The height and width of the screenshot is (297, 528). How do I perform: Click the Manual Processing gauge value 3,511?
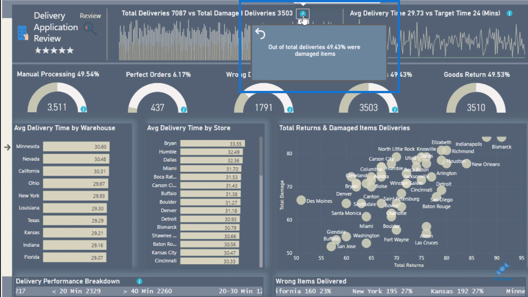coord(57,107)
